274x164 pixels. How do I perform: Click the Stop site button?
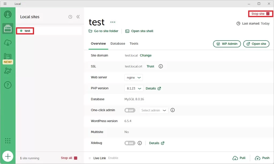(x=260, y=14)
